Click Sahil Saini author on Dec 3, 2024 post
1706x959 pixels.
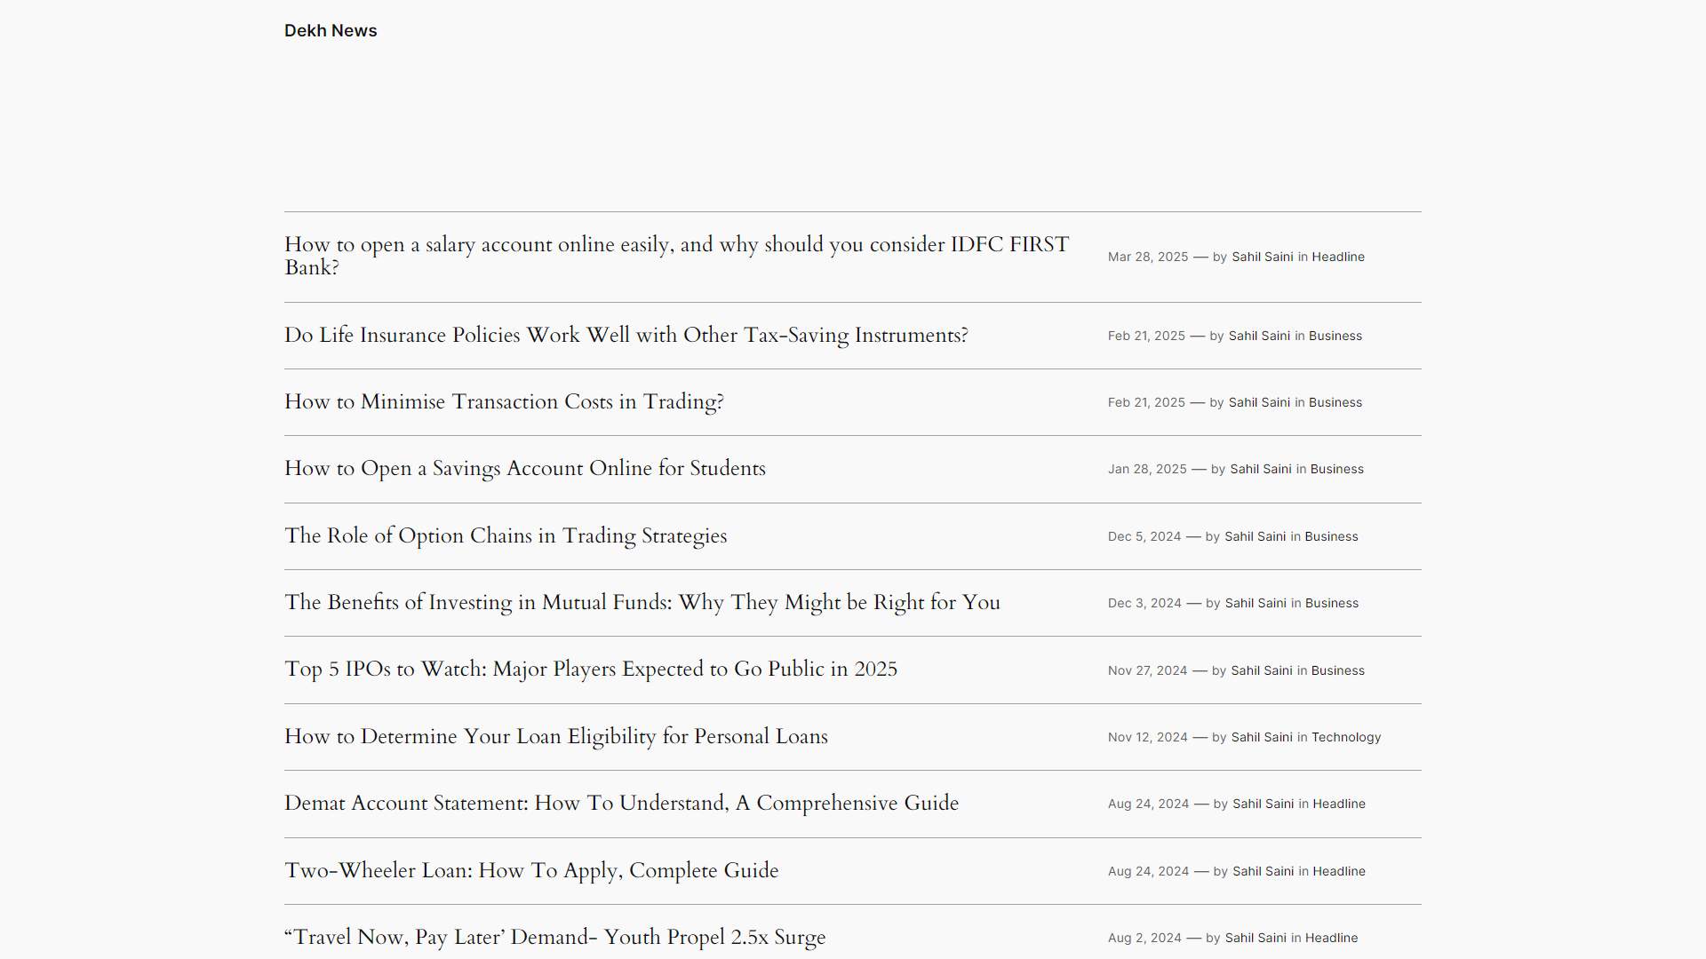pos(1255,604)
